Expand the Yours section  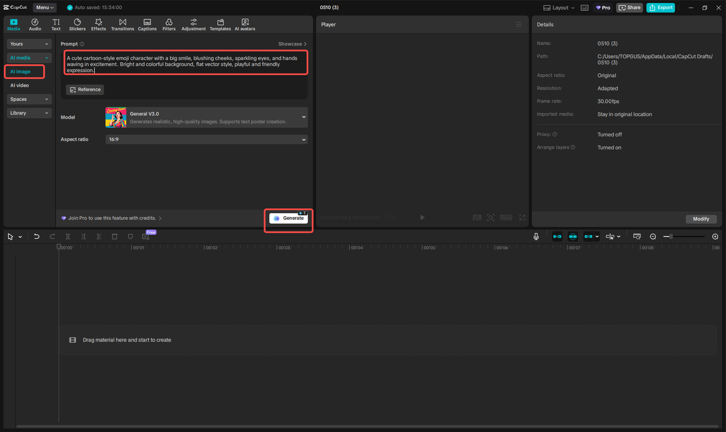(29, 44)
